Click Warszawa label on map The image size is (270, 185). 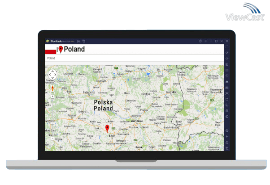(x=137, y=121)
